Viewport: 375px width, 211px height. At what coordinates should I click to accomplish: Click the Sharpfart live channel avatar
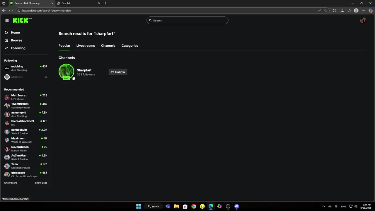(x=67, y=72)
